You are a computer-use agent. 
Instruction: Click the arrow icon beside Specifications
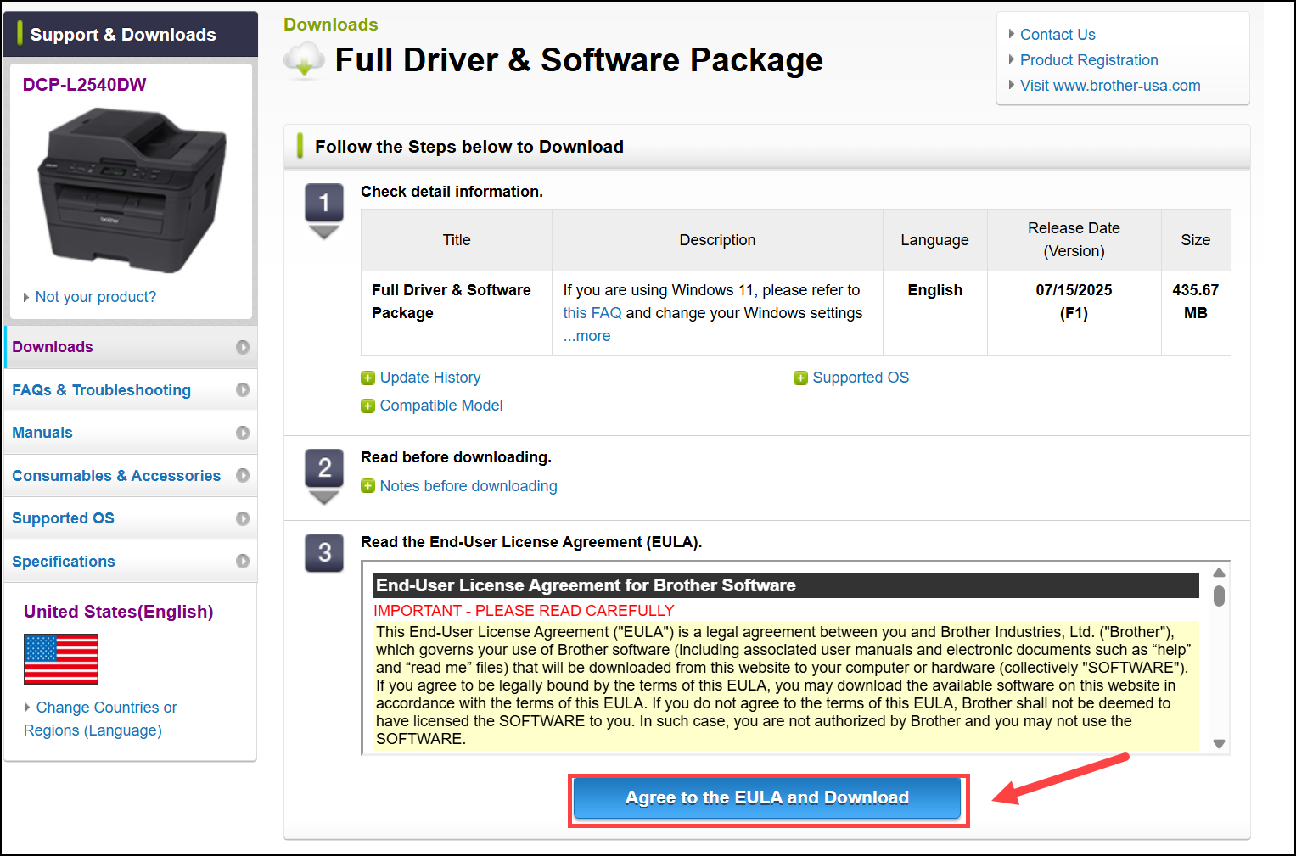pyautogui.click(x=243, y=561)
